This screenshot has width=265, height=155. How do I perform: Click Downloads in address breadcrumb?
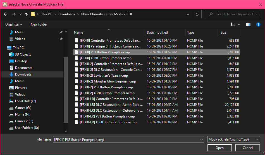click(66, 14)
